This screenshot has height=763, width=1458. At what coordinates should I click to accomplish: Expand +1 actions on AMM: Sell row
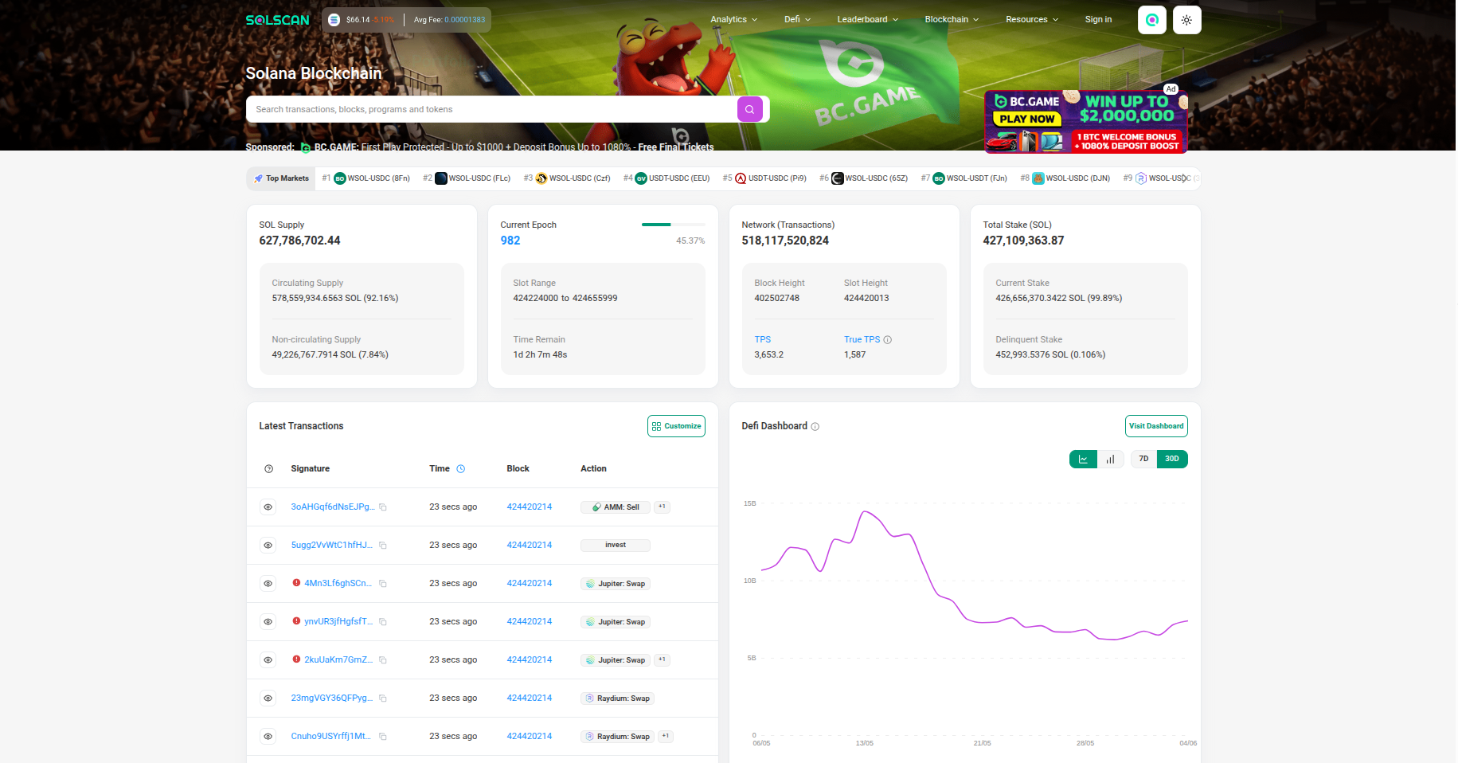point(662,507)
